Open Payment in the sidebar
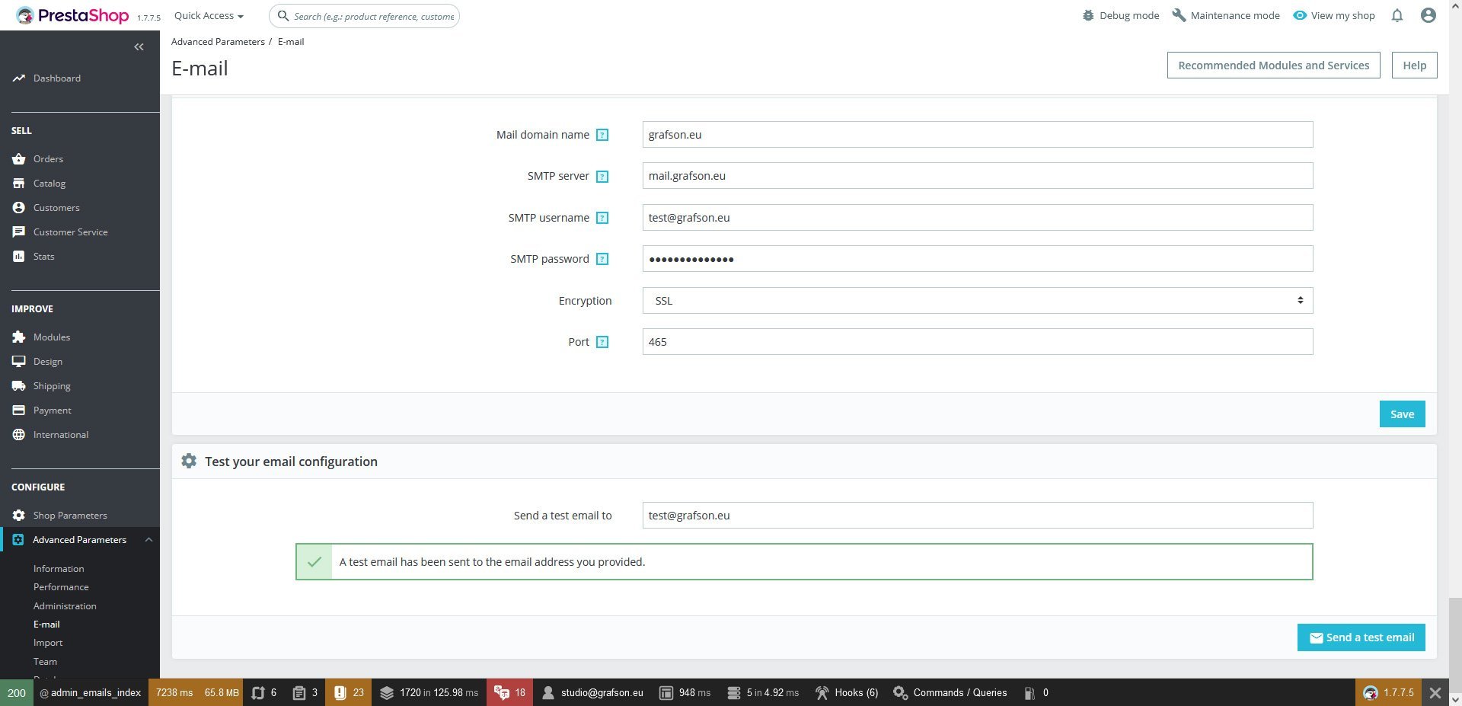Screen dimensions: 1462x706 pos(52,411)
